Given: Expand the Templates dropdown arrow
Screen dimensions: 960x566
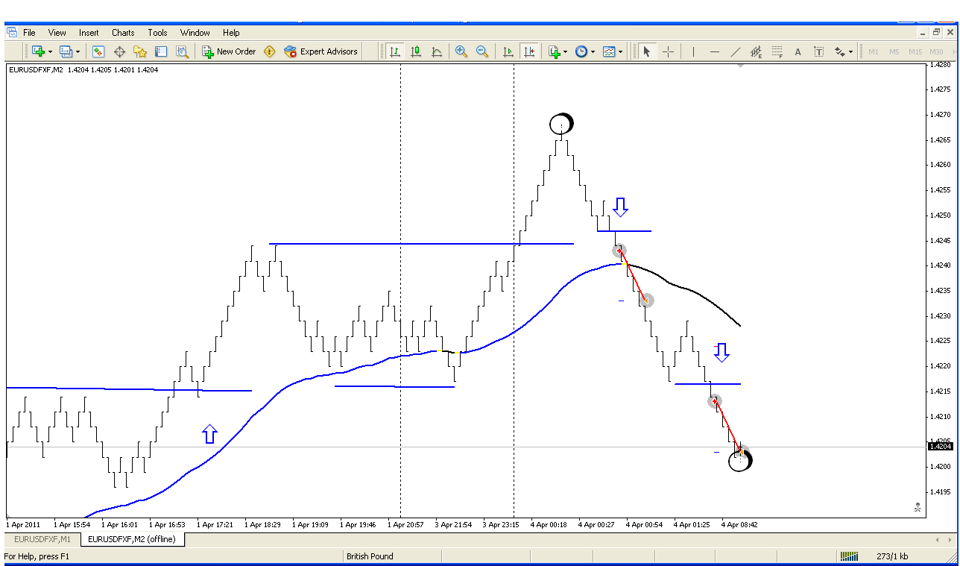Looking at the screenshot, I should point(620,51).
